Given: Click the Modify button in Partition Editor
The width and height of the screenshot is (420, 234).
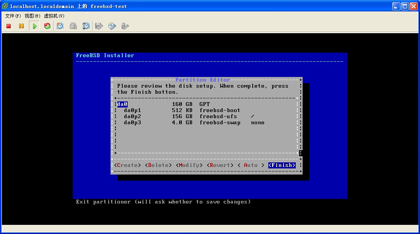Looking at the screenshot, I should [x=189, y=165].
